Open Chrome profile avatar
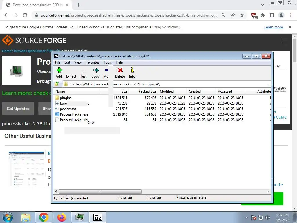This screenshot has height=223, width=297. (x=281, y=15)
